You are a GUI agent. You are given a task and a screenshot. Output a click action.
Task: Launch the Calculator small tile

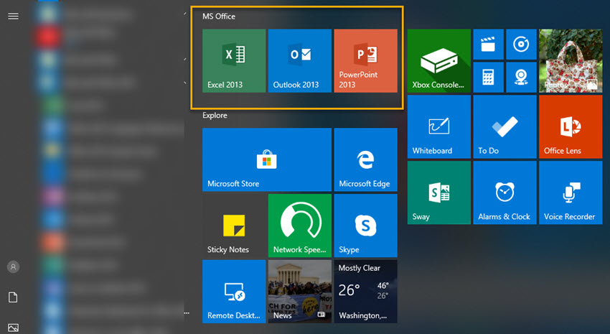[488, 77]
